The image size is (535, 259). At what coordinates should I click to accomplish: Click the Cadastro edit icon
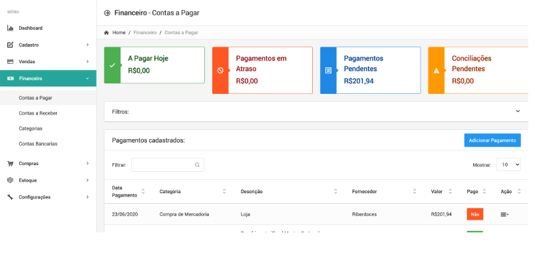pos(10,45)
